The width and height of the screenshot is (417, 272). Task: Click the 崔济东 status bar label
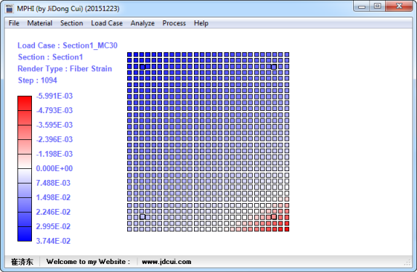point(22,262)
